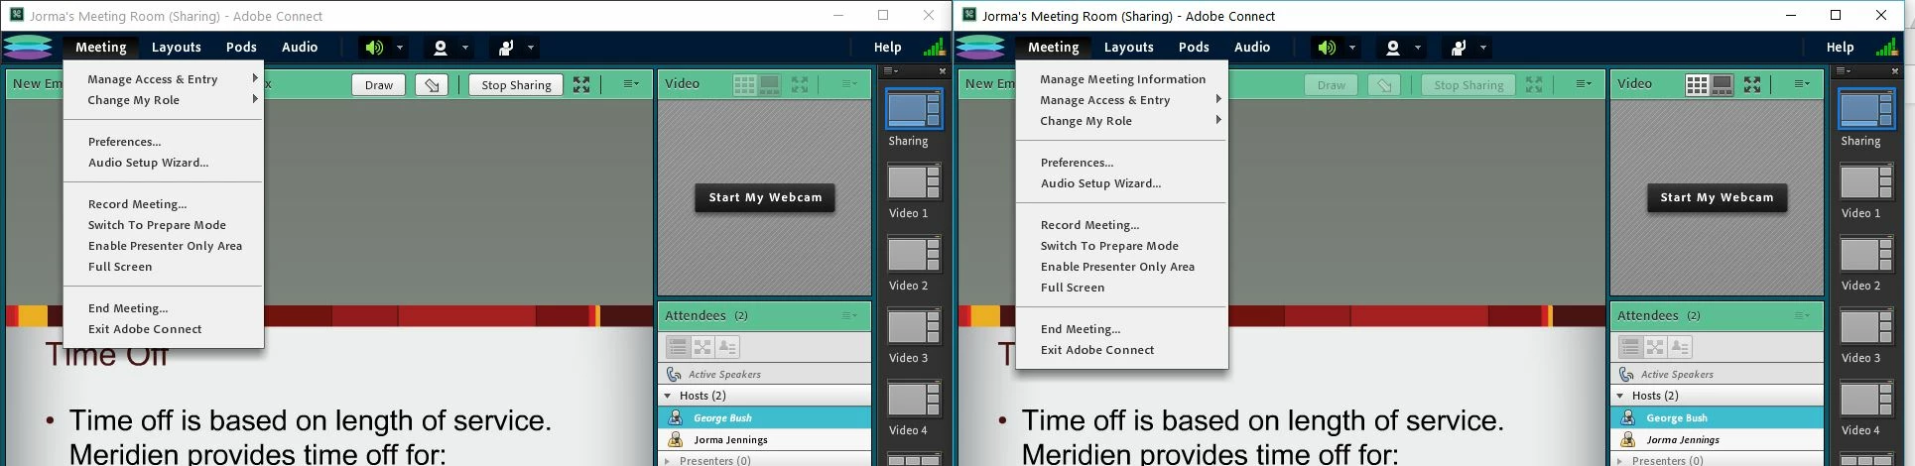This screenshot has width=1915, height=466.
Task: Close the layout bar in left window
Action: coord(943,71)
